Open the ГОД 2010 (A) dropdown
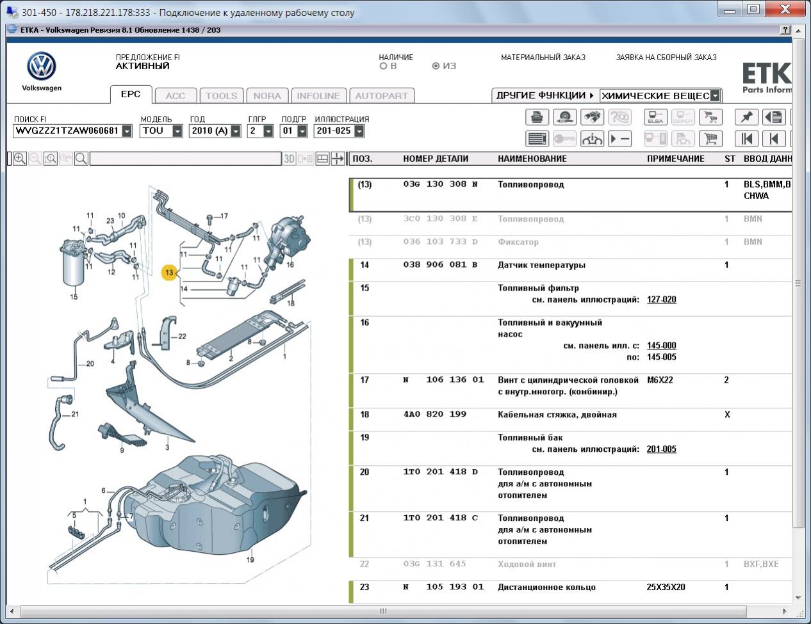 click(x=236, y=131)
